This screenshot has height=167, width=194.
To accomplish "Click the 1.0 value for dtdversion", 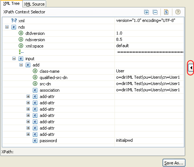I will [119, 33].
